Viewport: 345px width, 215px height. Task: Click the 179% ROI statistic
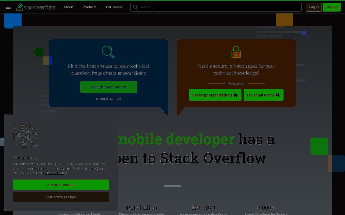[x=203, y=208]
